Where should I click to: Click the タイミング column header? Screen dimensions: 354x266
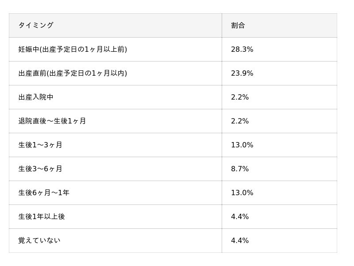[x=36, y=25]
